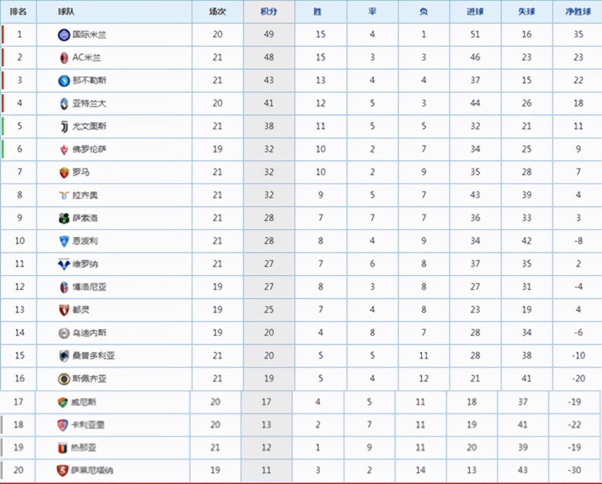Click the Torino (都灵) maroon crest icon
This screenshot has width=602, height=484.
tap(64, 310)
